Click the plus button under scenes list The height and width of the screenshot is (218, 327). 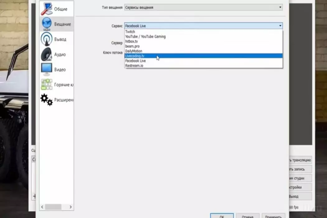click(x=34, y=196)
